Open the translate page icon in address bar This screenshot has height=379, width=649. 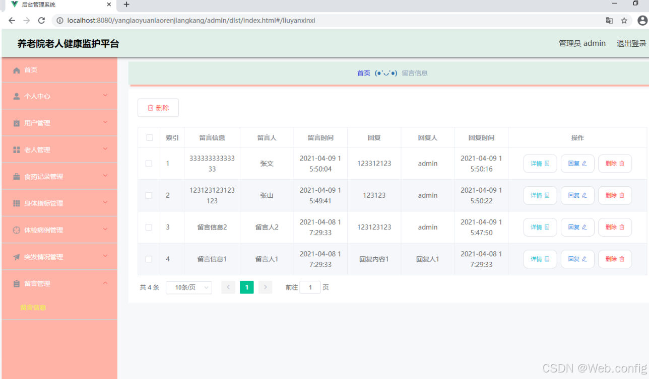(x=609, y=21)
